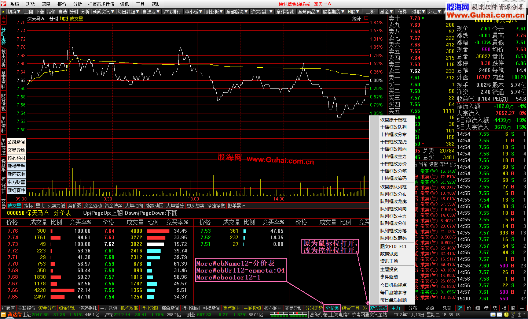This screenshot has width=528, height=319.
Task: Open the keyboard/note icon in status bar
Action: (493, 315)
